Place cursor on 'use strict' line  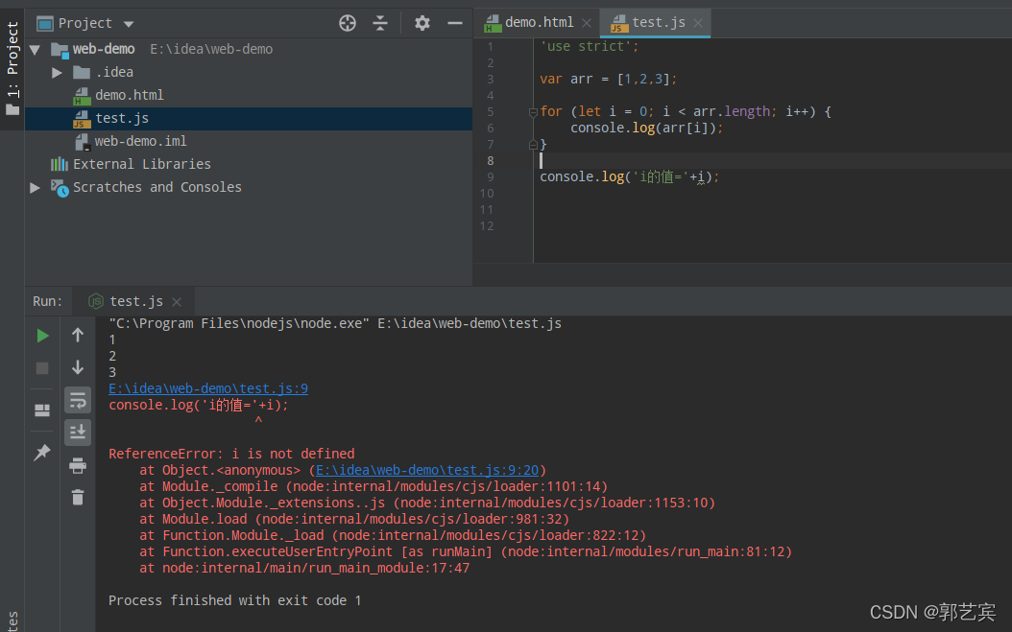click(x=590, y=46)
